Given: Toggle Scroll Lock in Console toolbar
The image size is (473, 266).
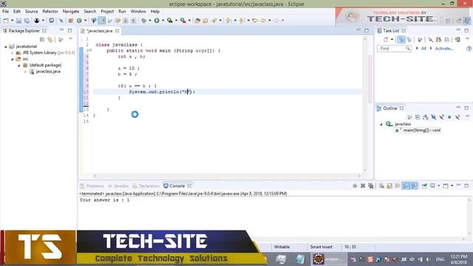Looking at the screenshot, I should coord(389,185).
